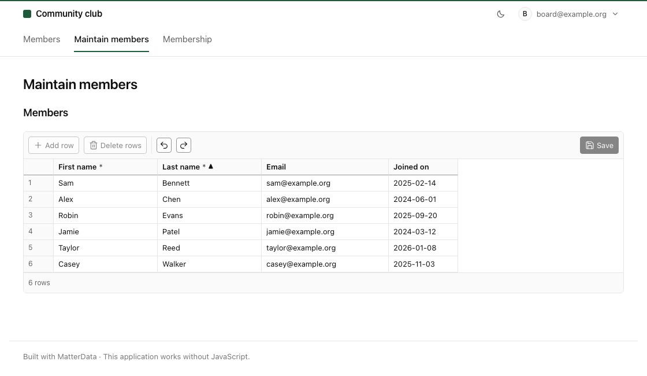
Task: Click the jamie@example.org email cell
Action: click(x=325, y=231)
